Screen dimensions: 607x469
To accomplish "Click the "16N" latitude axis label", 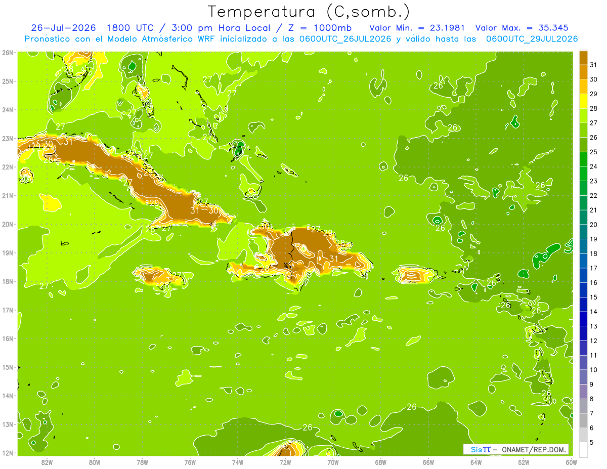I will [7, 338].
